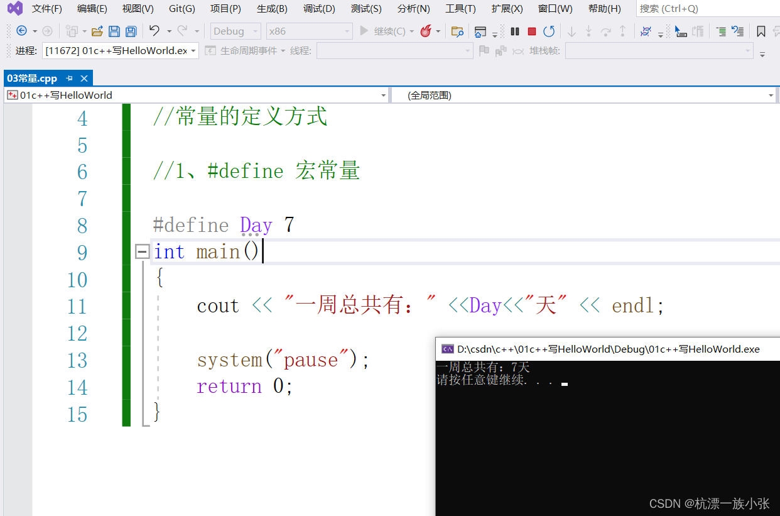Image resolution: width=780 pixels, height=516 pixels.
Task: Open the 视图(V) menu
Action: pyautogui.click(x=138, y=9)
